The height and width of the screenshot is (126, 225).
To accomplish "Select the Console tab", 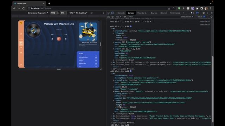I will (131, 13).
